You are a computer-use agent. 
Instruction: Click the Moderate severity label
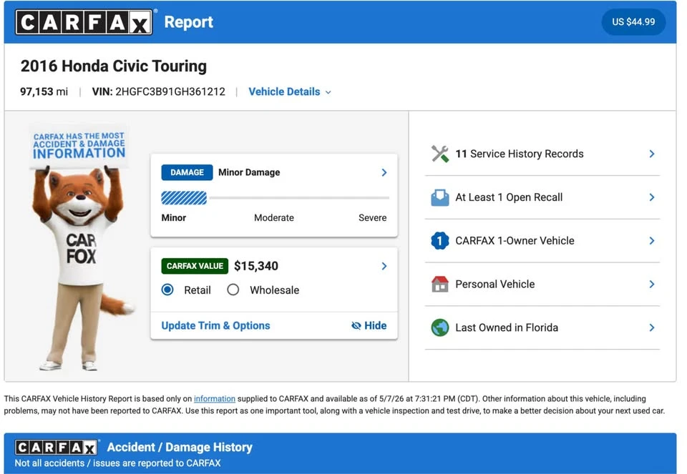(274, 217)
